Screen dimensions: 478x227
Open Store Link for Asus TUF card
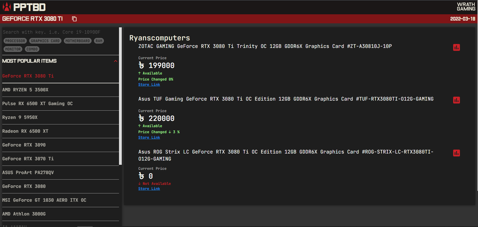(x=149, y=137)
